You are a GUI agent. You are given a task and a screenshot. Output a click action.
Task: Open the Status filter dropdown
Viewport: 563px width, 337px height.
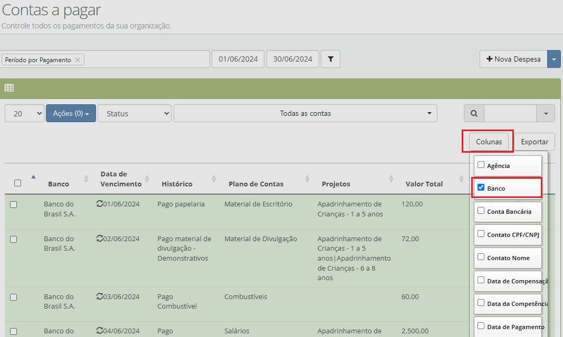click(135, 114)
